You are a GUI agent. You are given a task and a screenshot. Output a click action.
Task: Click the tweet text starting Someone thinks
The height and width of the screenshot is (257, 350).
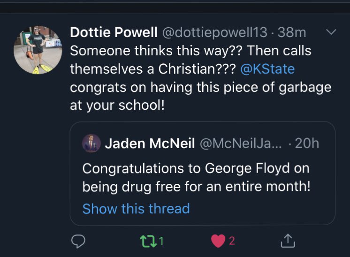tap(200, 78)
